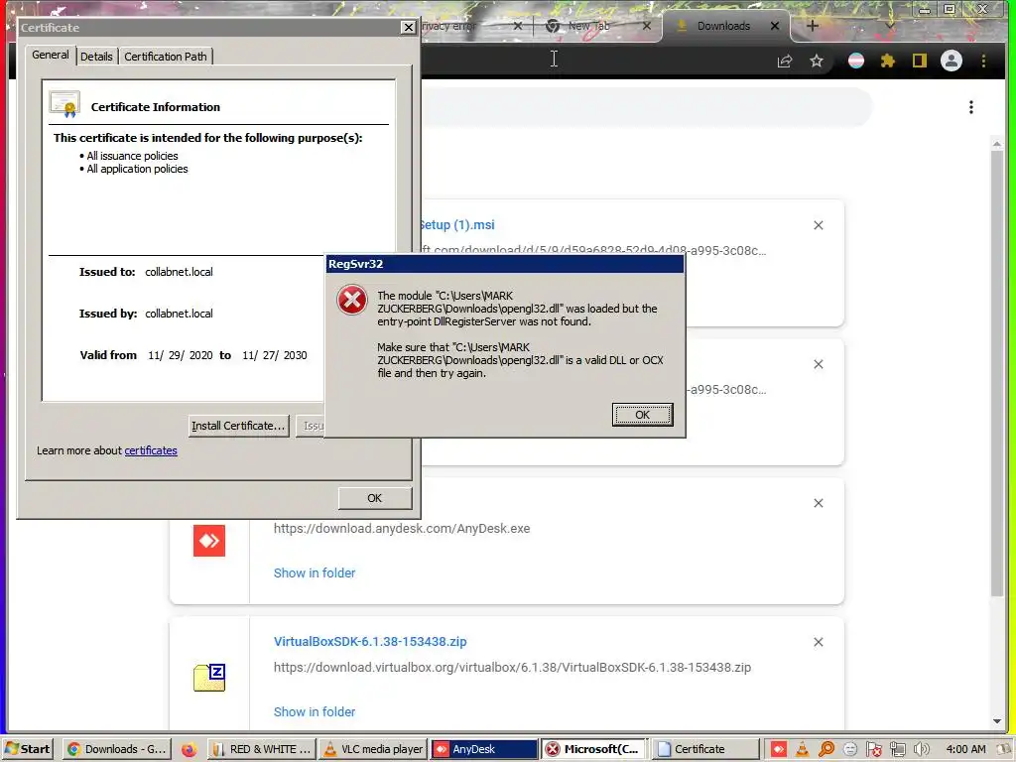Image resolution: width=1016 pixels, height=762 pixels.
Task: Switch to the Certification Path tab
Action: click(166, 57)
